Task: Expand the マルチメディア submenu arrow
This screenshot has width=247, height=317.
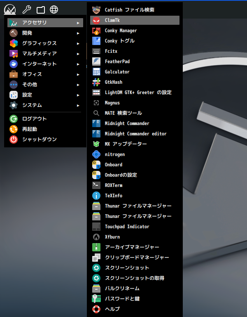Action: (x=78, y=54)
